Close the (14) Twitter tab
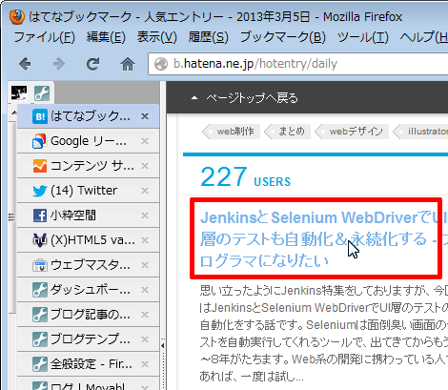The width and height of the screenshot is (448, 390). 145,191
